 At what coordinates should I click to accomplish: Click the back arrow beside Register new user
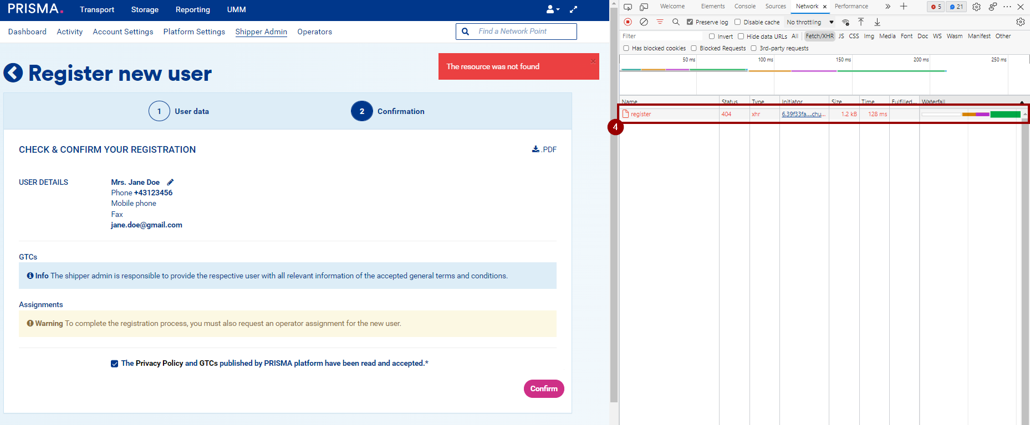(13, 73)
